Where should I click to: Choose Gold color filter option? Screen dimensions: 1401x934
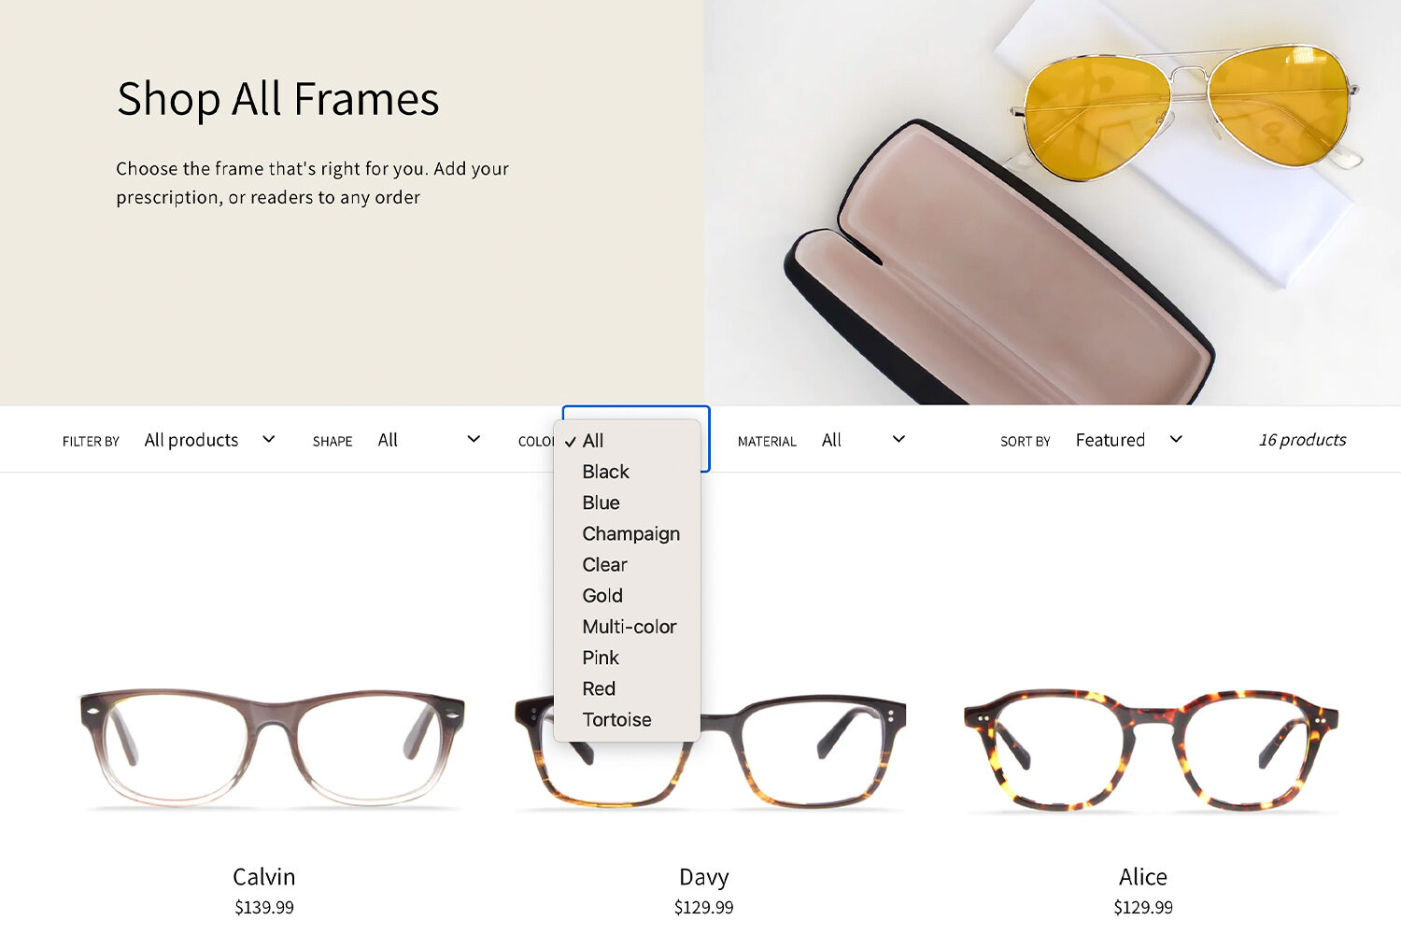pos(627,595)
